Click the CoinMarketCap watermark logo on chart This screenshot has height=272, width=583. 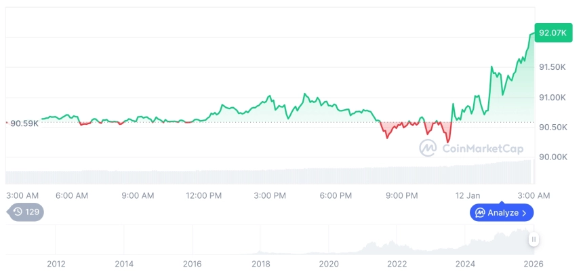point(427,147)
